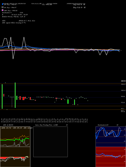Click the 974.88 price axis label
The height and width of the screenshot is (167, 126).
tap(123, 102)
